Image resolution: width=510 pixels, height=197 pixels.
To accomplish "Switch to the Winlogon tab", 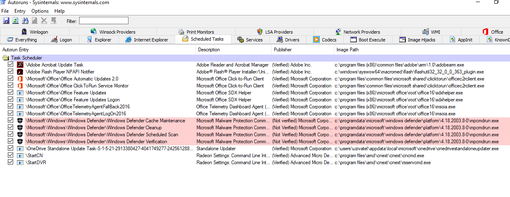I will pyautogui.click(x=35, y=32).
